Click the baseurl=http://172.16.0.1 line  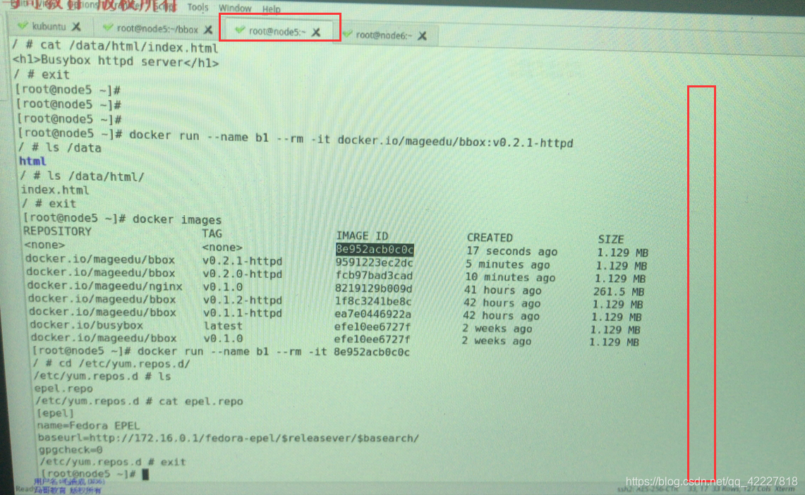coord(229,438)
